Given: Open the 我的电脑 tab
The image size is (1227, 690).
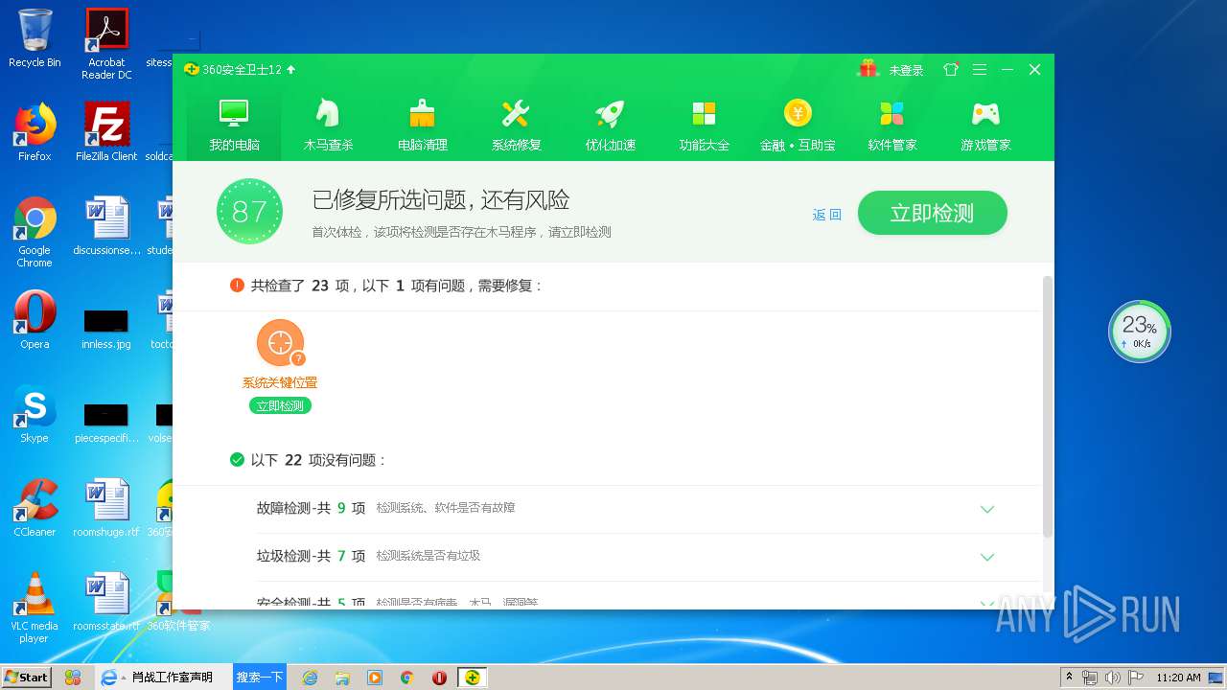Looking at the screenshot, I should click(234, 125).
